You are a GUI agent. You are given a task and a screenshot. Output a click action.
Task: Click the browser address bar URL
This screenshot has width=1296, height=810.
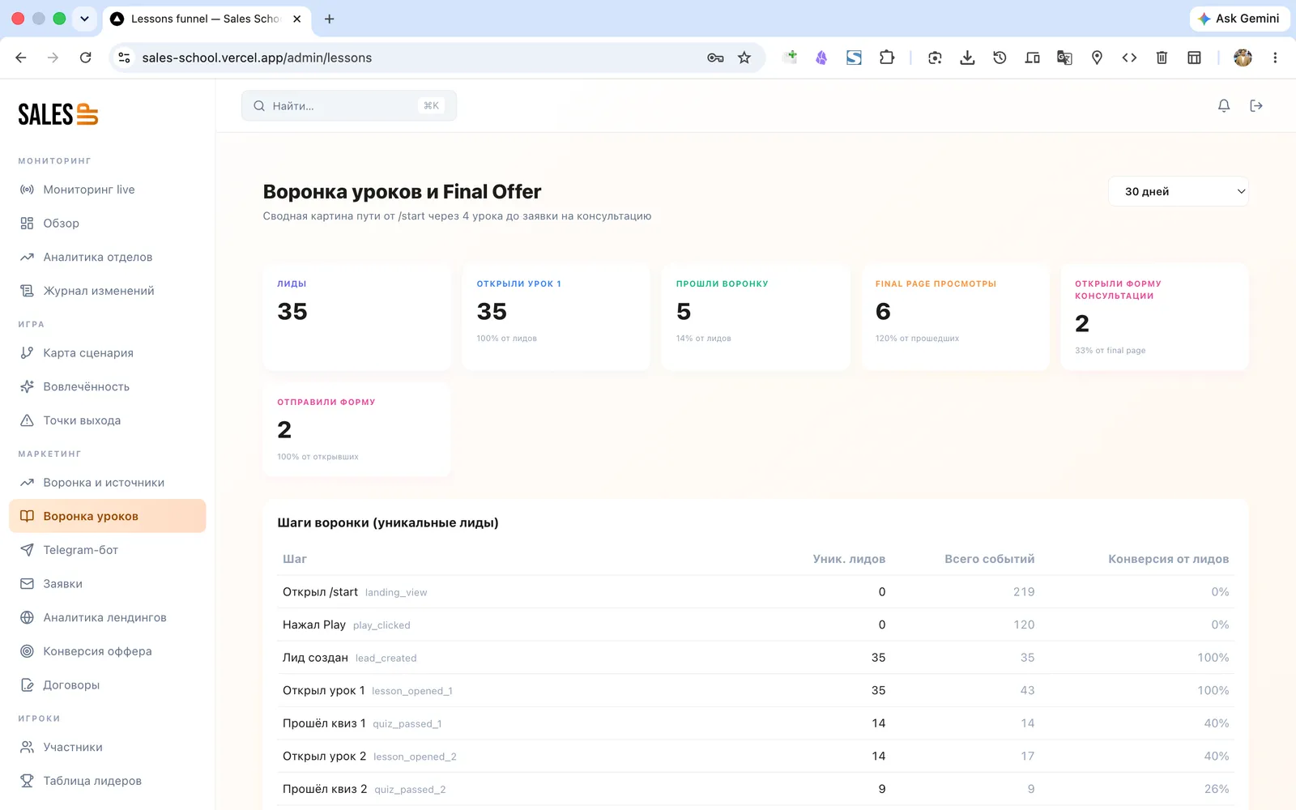tap(257, 58)
